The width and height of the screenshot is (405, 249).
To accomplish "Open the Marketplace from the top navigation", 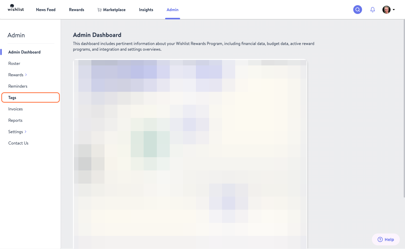I will coord(114,10).
